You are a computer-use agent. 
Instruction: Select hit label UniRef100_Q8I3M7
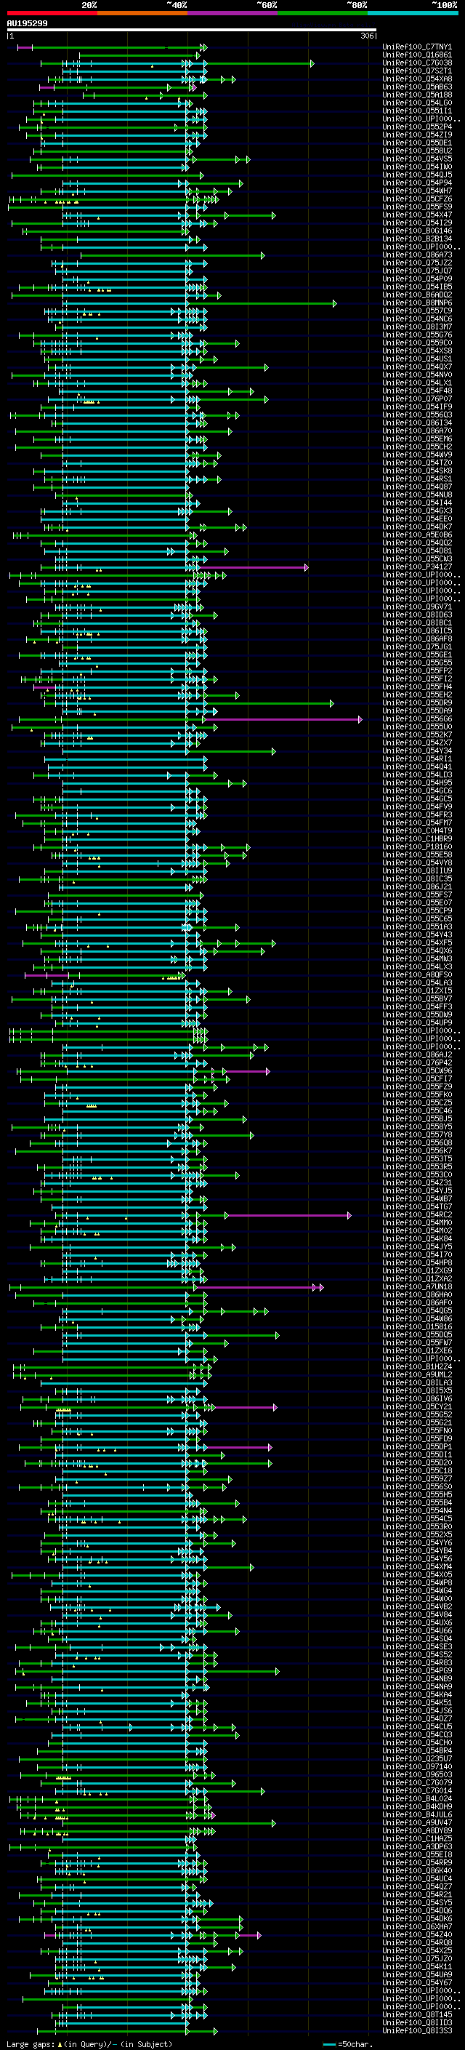coord(417,327)
